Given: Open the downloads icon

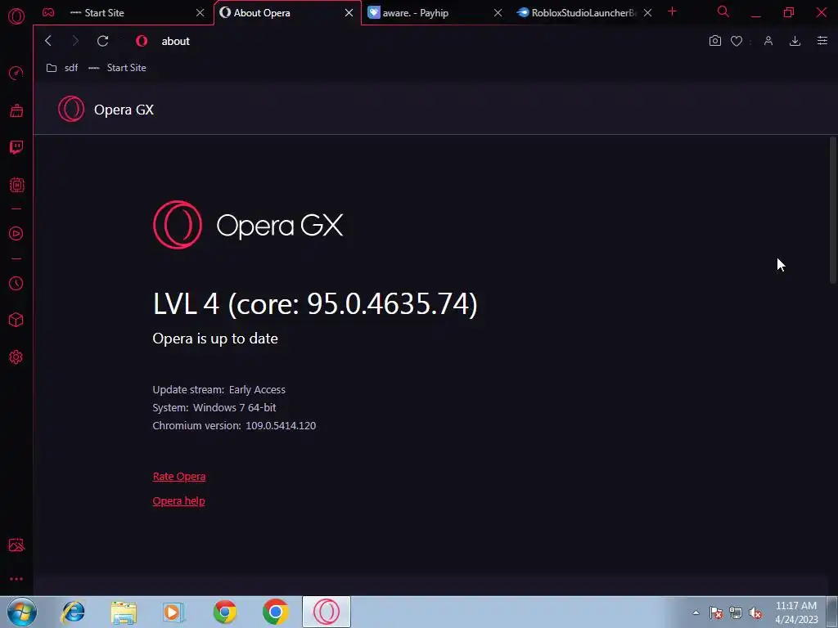Looking at the screenshot, I should click(795, 41).
